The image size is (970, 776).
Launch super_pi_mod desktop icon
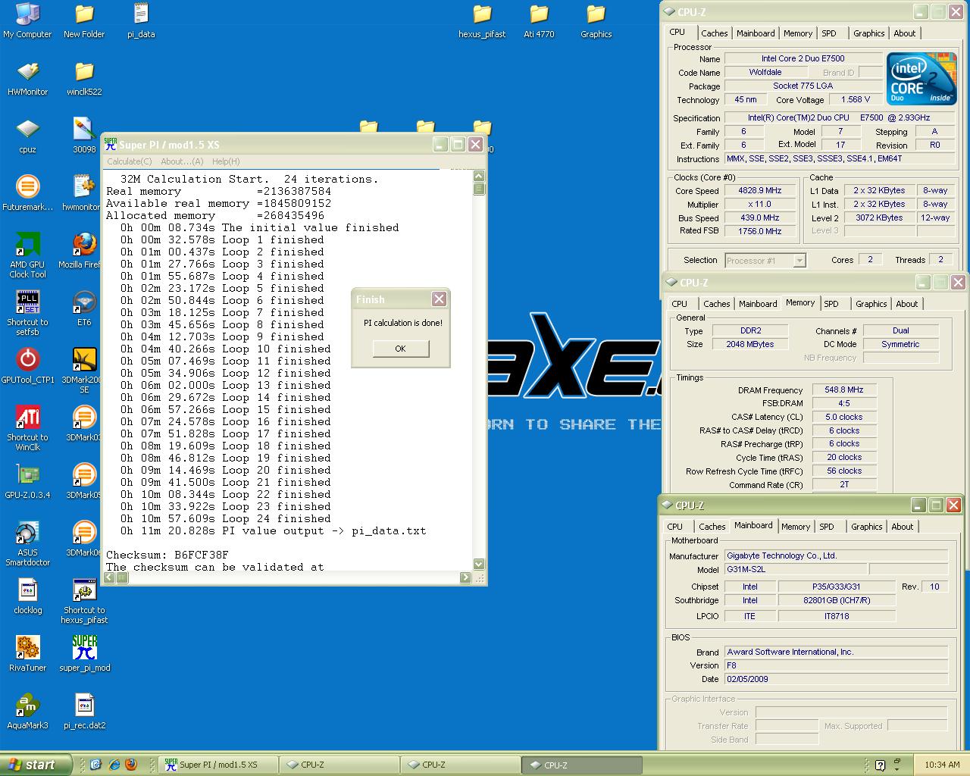(84, 654)
